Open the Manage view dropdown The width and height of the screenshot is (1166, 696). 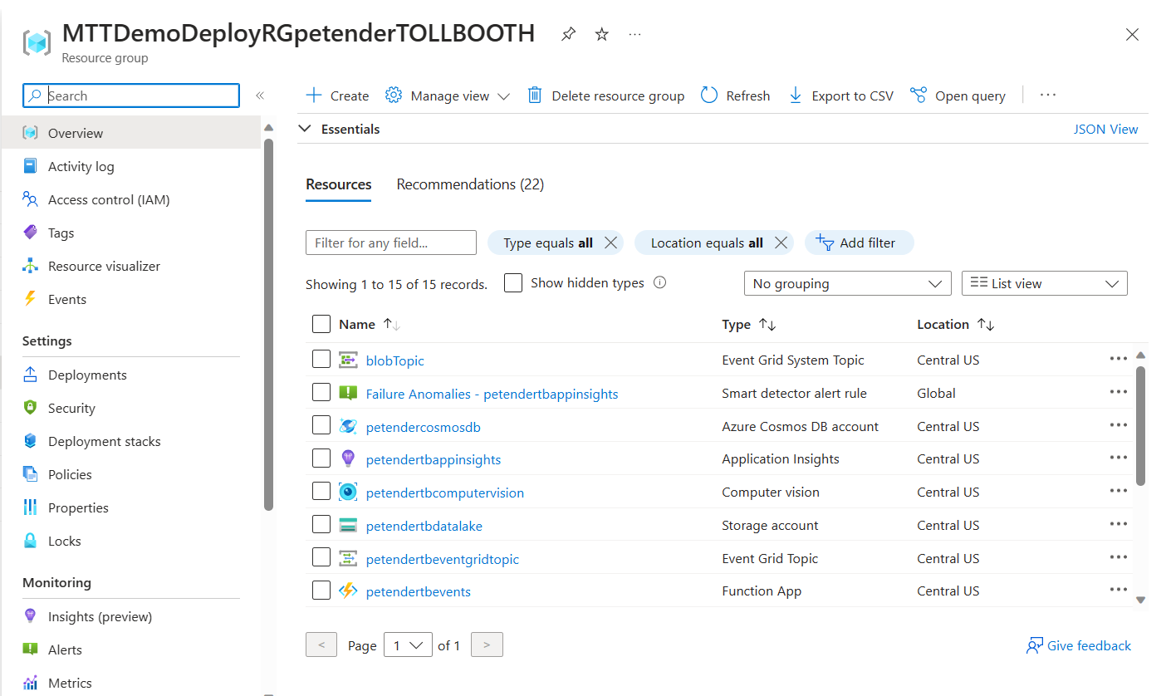point(448,96)
